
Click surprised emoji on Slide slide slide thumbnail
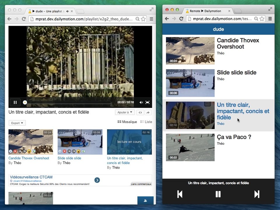point(78,151)
